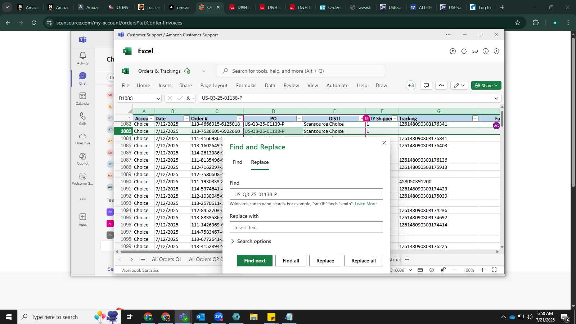Open the Editing mode pencil dropdown
The width and height of the screenshot is (576, 324).
[x=459, y=85]
